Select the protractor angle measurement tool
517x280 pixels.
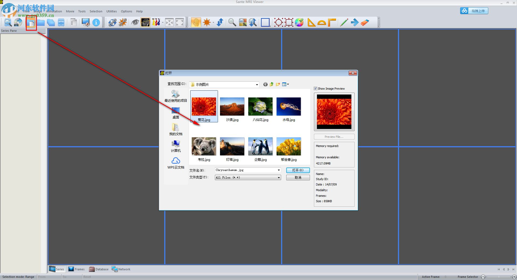click(322, 22)
